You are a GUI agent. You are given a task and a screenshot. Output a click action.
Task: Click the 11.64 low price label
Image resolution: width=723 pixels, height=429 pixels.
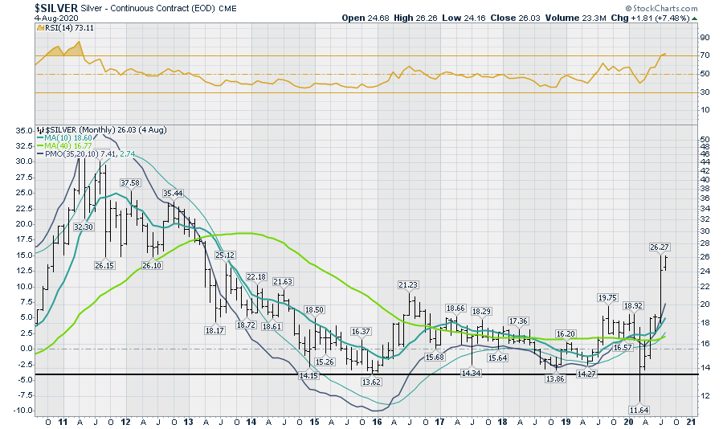(638, 410)
